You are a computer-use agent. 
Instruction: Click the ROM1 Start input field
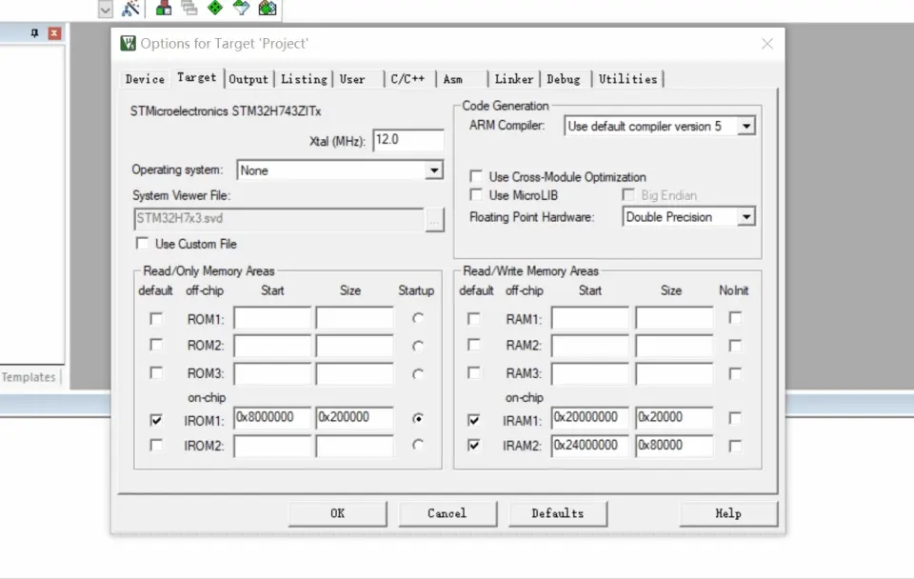click(x=272, y=318)
